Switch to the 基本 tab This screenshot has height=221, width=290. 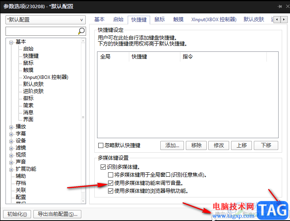click(99, 19)
